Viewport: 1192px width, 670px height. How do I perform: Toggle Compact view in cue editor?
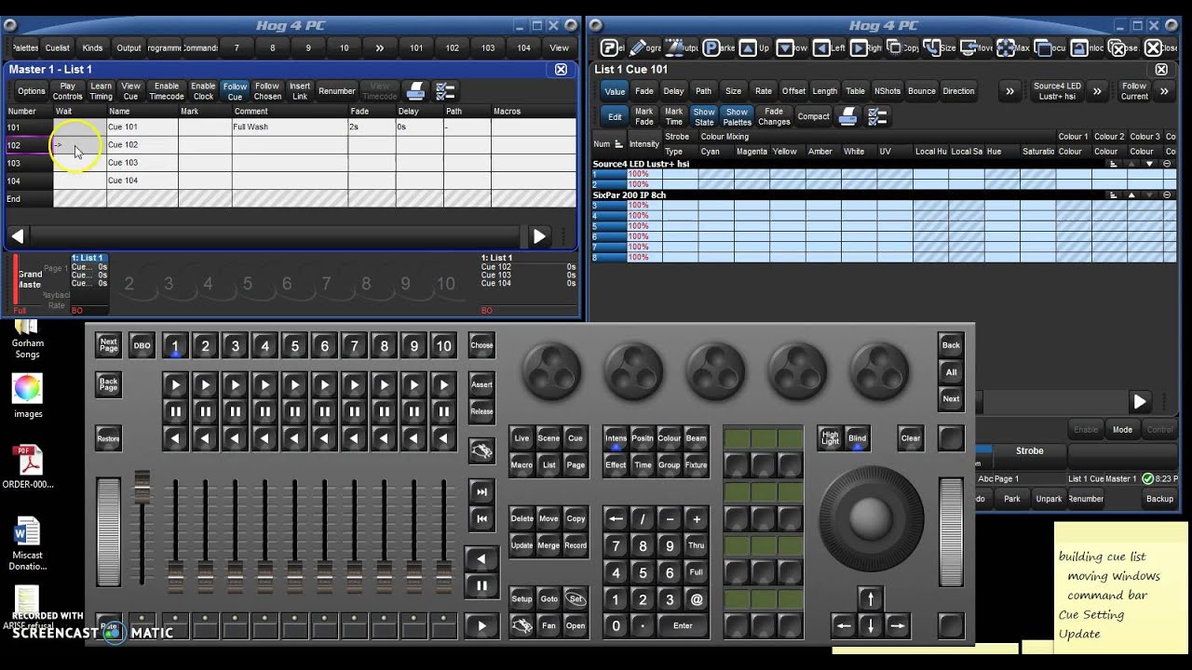point(813,116)
